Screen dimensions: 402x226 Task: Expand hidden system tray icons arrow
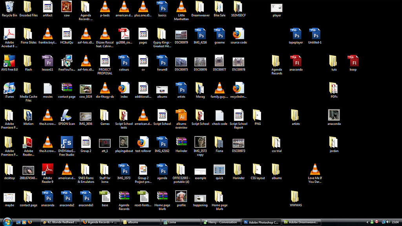[x=367, y=222]
